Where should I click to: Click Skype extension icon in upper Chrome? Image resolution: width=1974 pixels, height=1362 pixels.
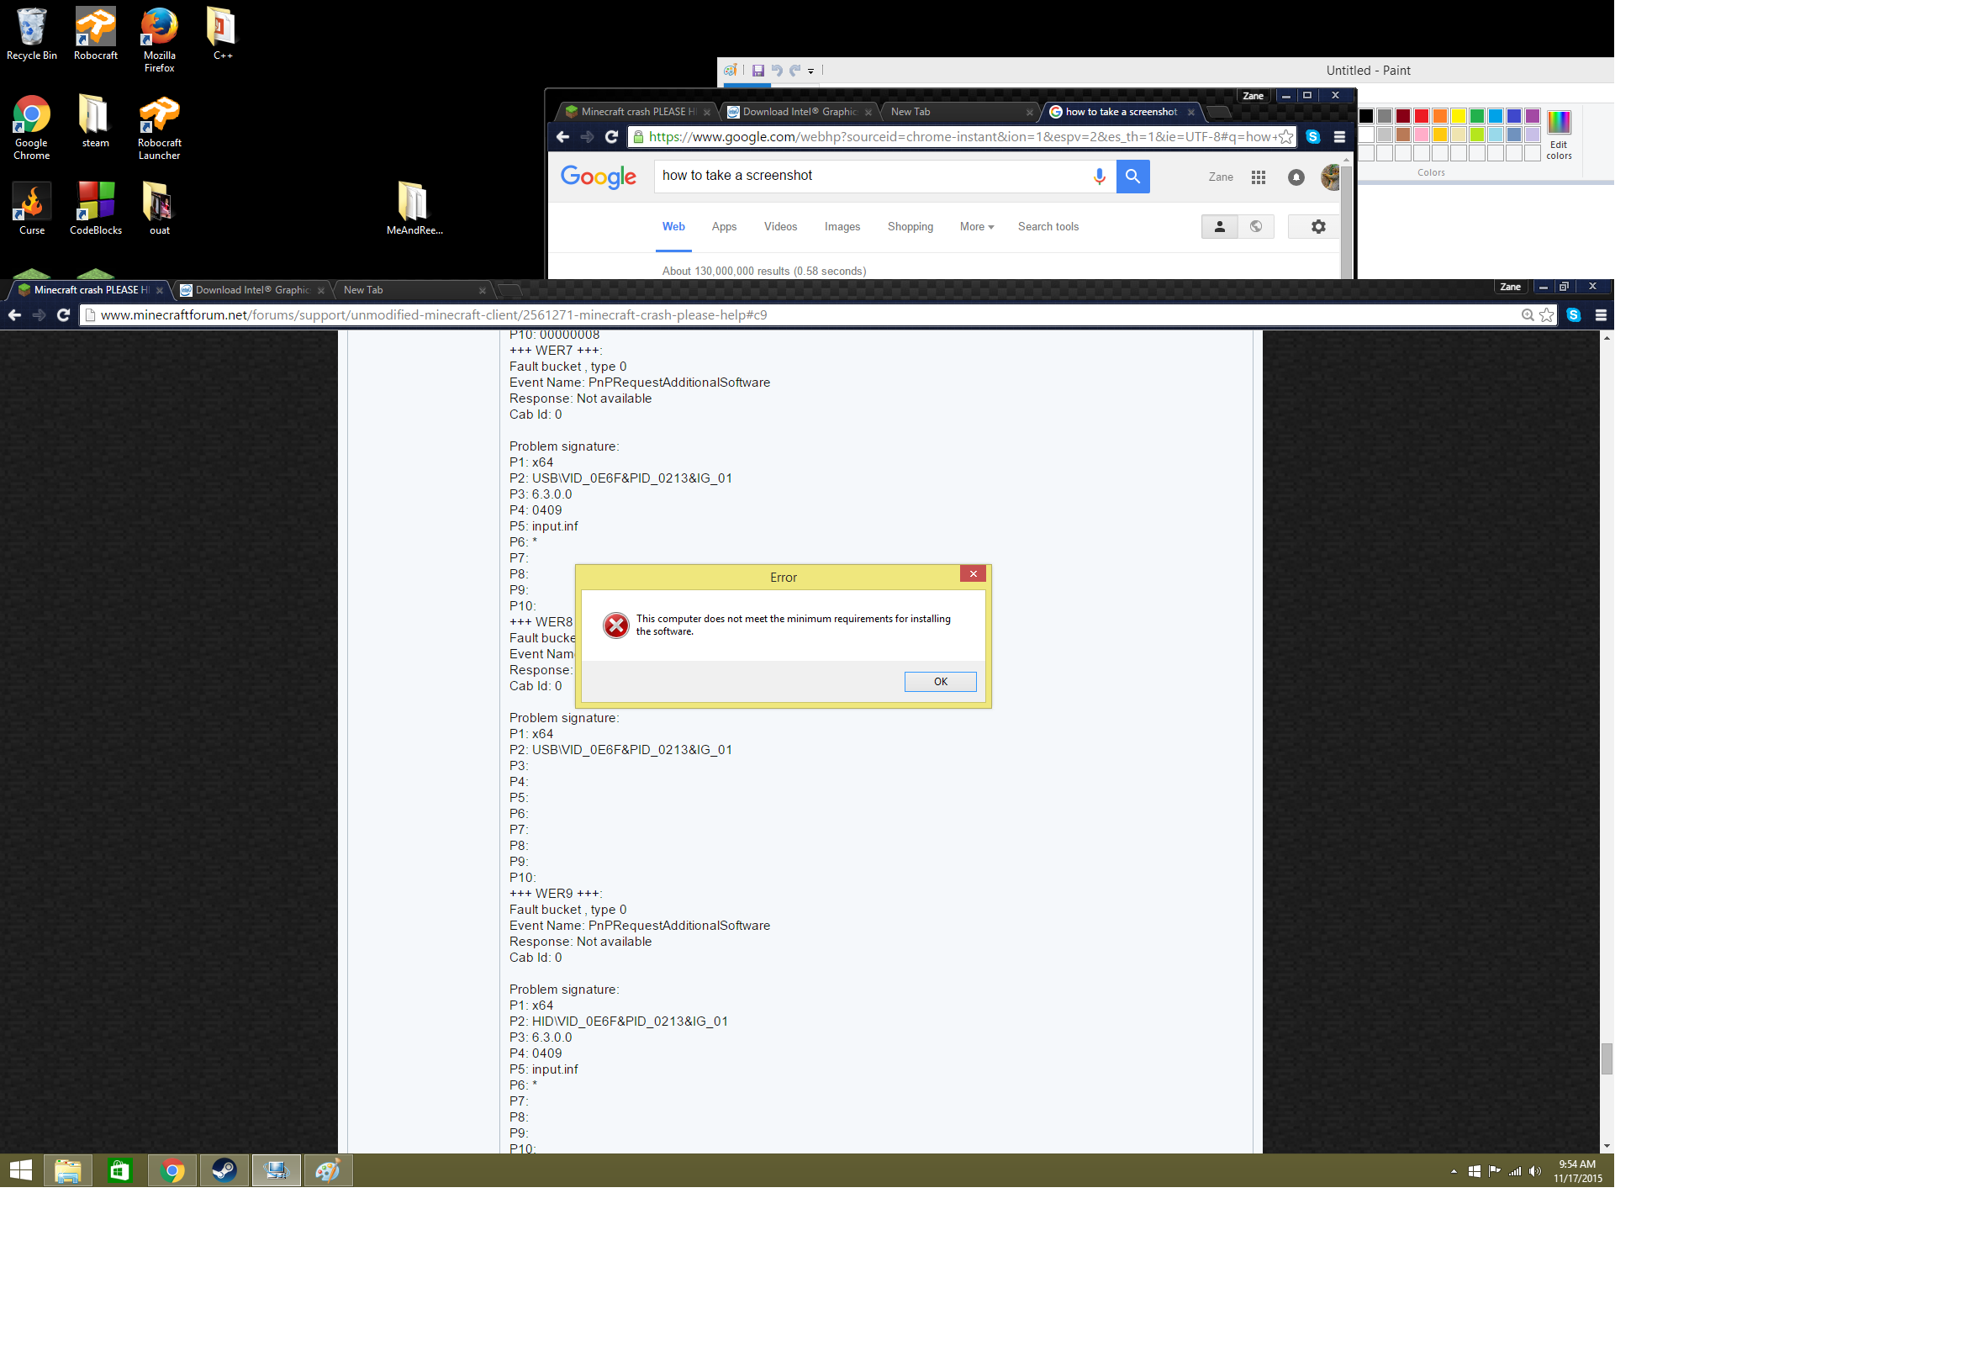pyautogui.click(x=1312, y=136)
